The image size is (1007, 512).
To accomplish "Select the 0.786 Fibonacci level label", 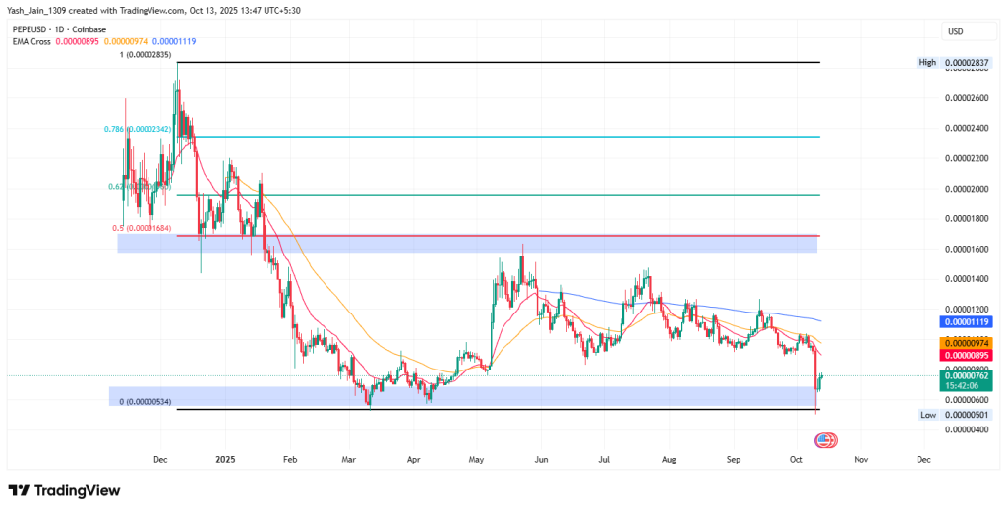I will (138, 129).
